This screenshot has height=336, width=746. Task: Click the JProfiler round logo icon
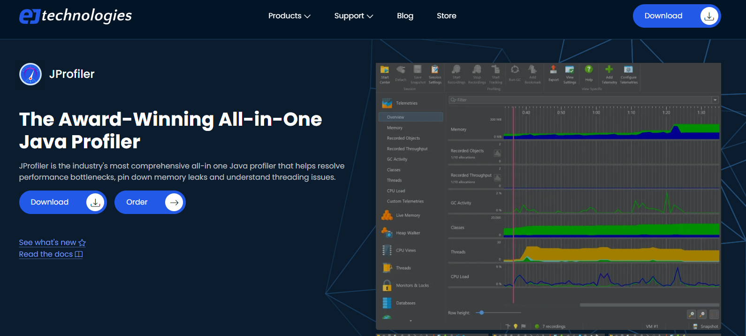(x=30, y=74)
